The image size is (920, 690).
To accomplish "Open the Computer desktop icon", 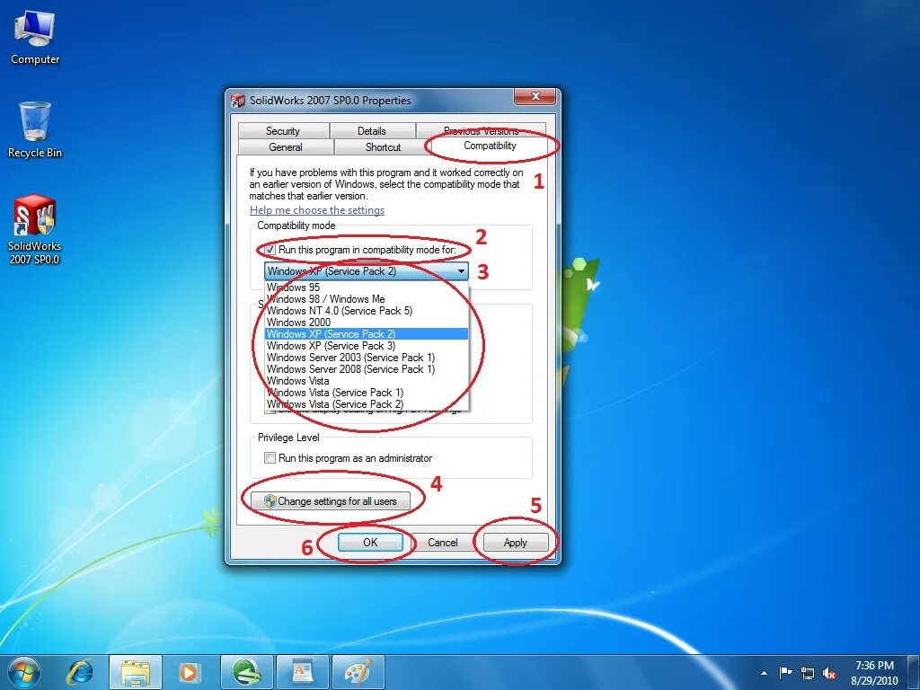I will [x=35, y=38].
